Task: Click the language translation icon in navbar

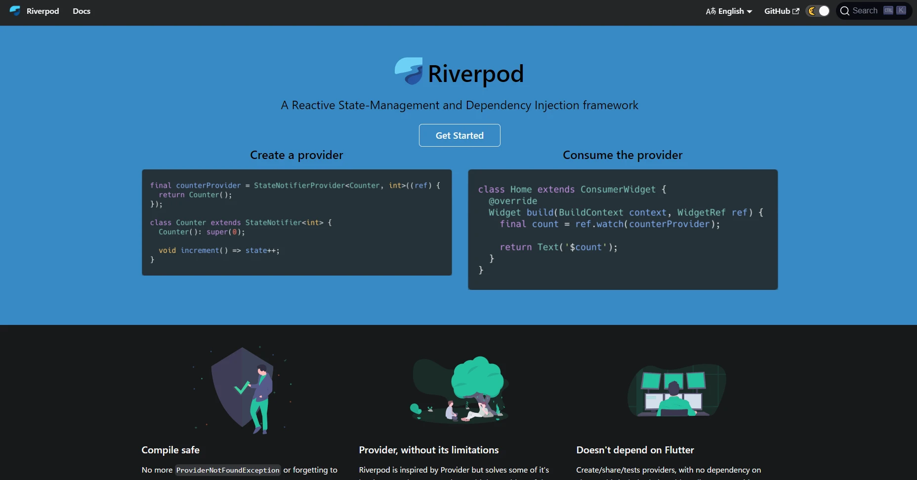Action: point(711,11)
